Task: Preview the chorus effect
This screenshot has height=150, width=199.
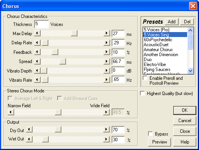Action: tap(160, 142)
